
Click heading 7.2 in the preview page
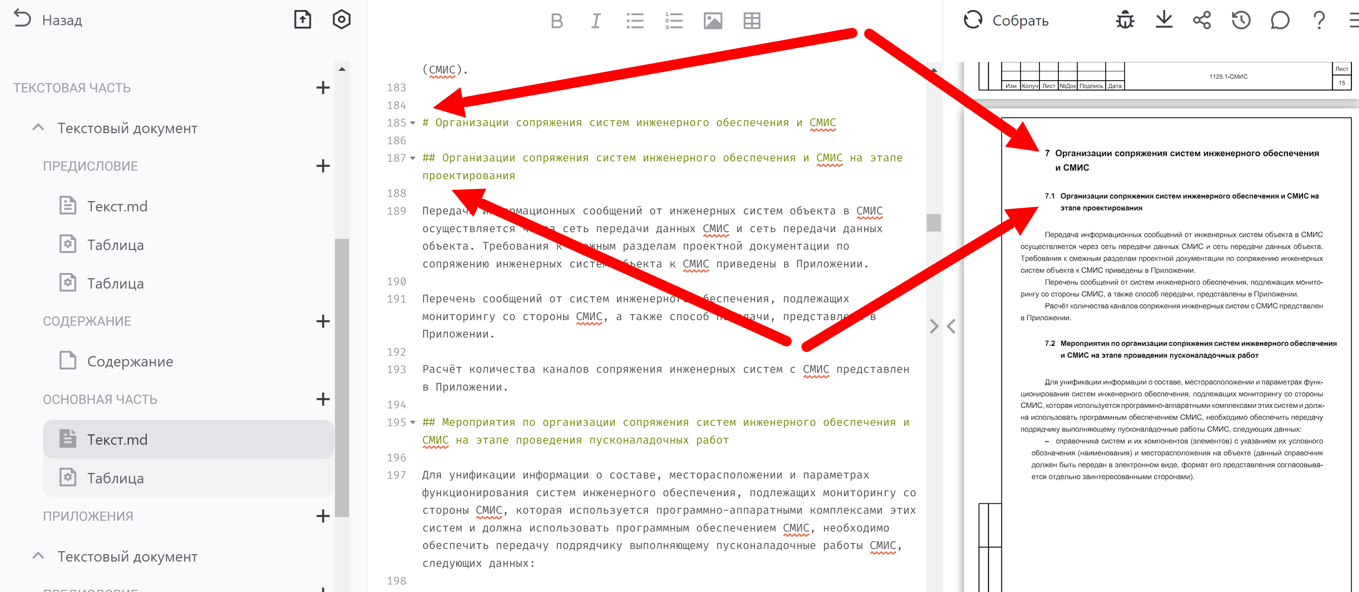(x=1190, y=349)
